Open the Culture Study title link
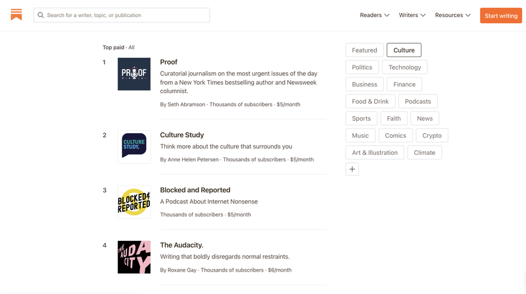This screenshot has width=526, height=294. point(182,135)
